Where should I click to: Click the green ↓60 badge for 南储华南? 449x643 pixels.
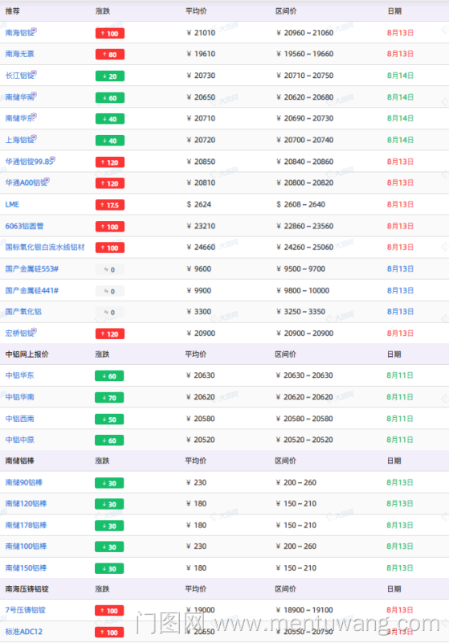(x=110, y=98)
